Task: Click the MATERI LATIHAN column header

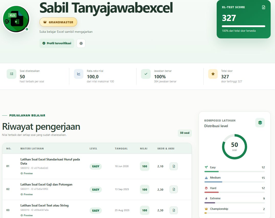Action: click(32, 149)
